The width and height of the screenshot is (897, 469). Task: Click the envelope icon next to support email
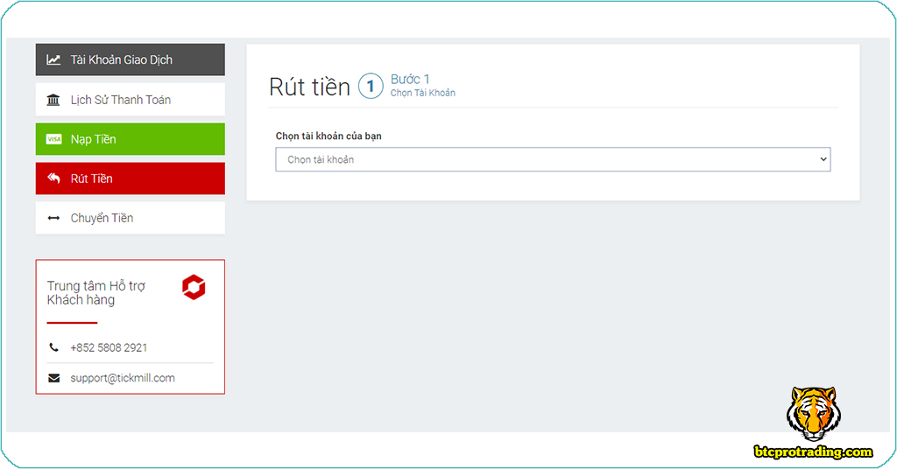point(54,378)
